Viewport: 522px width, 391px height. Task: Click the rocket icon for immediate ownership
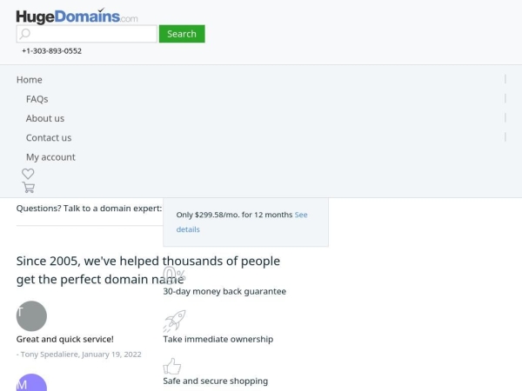pos(175,321)
